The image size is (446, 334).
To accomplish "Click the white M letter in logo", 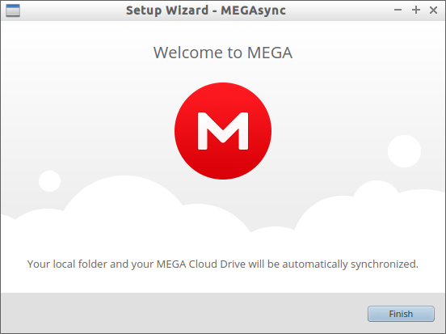I will pos(223,131).
